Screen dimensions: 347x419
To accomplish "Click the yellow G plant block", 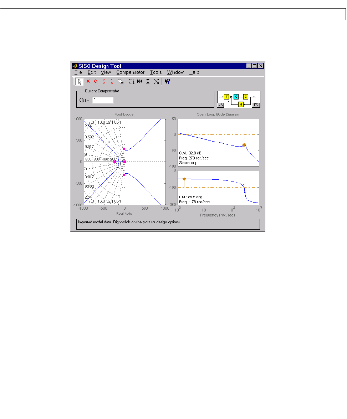I will click(246, 97).
